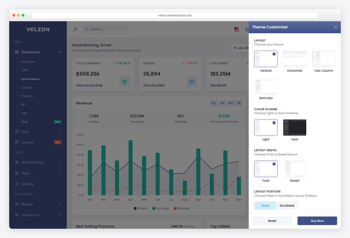The height and width of the screenshot is (238, 350).
Task: Select the Fluid layout width
Action: 266,169
